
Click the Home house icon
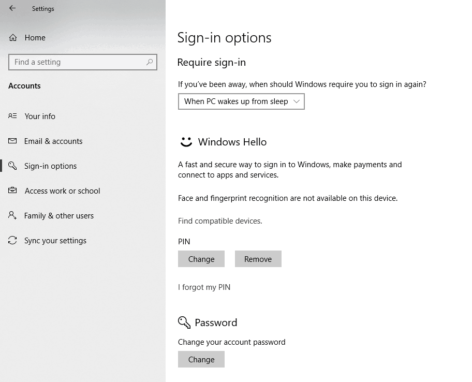[x=13, y=38]
